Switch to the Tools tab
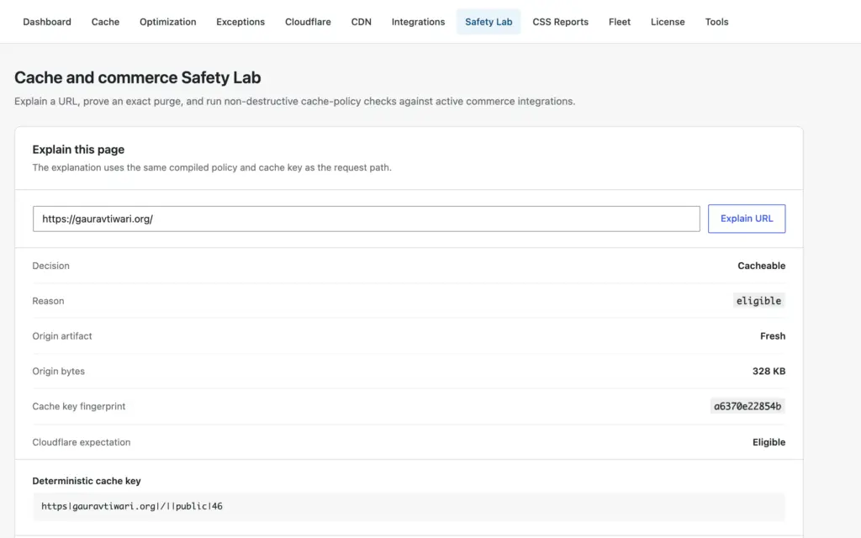Screen dimensions: 861x538 [x=716, y=22]
